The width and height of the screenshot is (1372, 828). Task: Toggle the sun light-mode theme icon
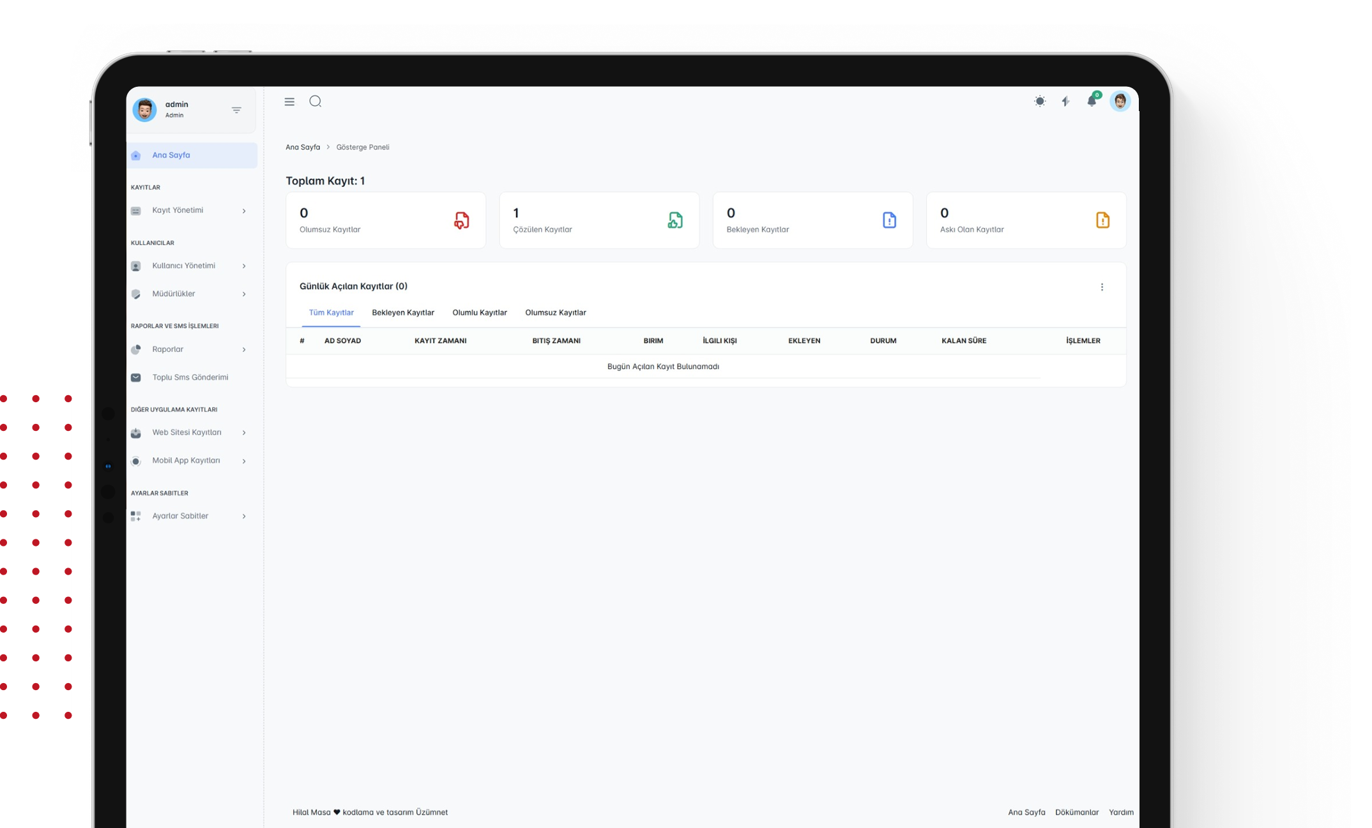[1040, 102]
